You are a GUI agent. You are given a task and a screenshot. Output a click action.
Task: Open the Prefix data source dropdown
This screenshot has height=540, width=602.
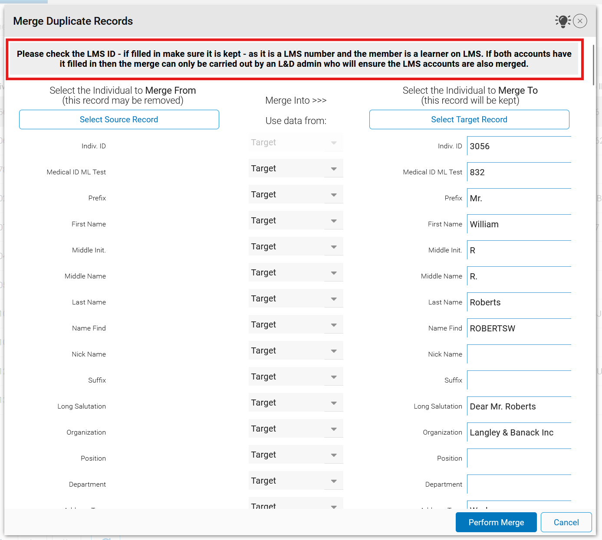pyautogui.click(x=296, y=194)
